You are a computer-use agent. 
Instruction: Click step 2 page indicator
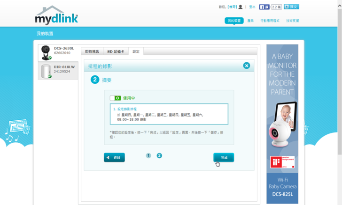click(159, 156)
